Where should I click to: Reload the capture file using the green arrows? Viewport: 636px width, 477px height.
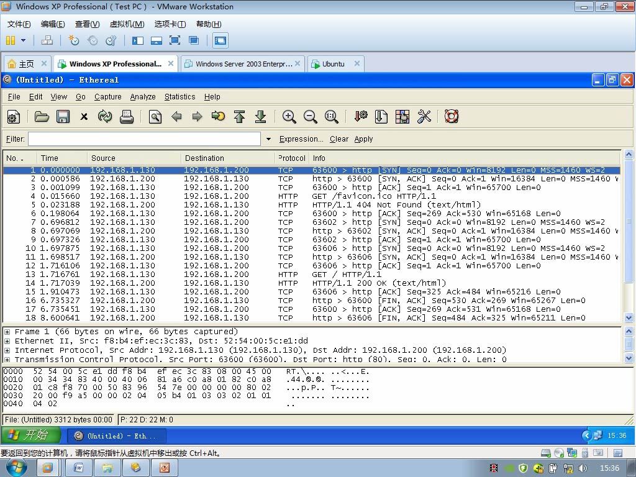click(x=105, y=117)
